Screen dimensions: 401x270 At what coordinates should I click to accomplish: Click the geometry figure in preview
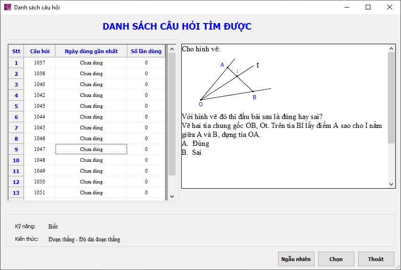coord(235,82)
